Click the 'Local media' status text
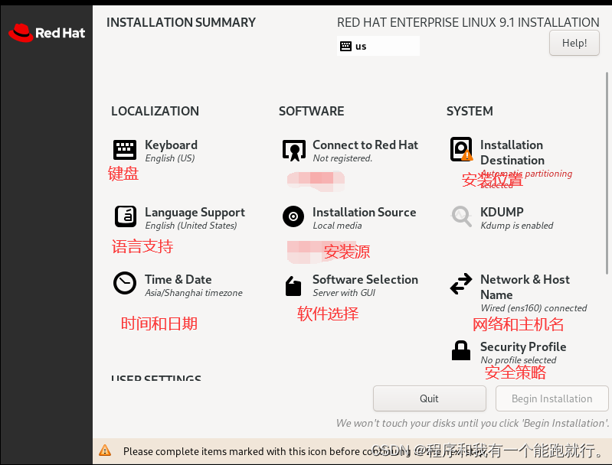 tap(337, 226)
